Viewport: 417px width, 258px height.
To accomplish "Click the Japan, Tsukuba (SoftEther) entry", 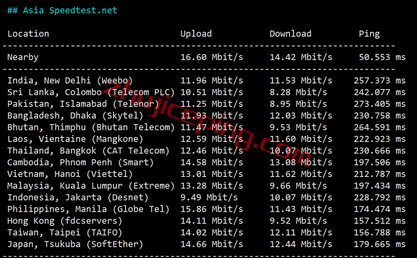I will pos(75,244).
